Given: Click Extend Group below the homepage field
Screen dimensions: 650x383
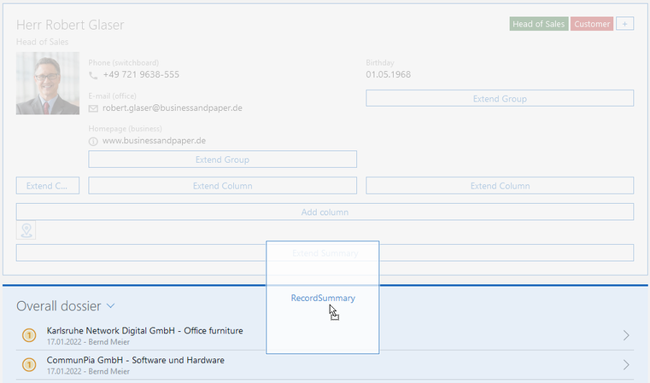Looking at the screenshot, I should pyautogui.click(x=222, y=160).
